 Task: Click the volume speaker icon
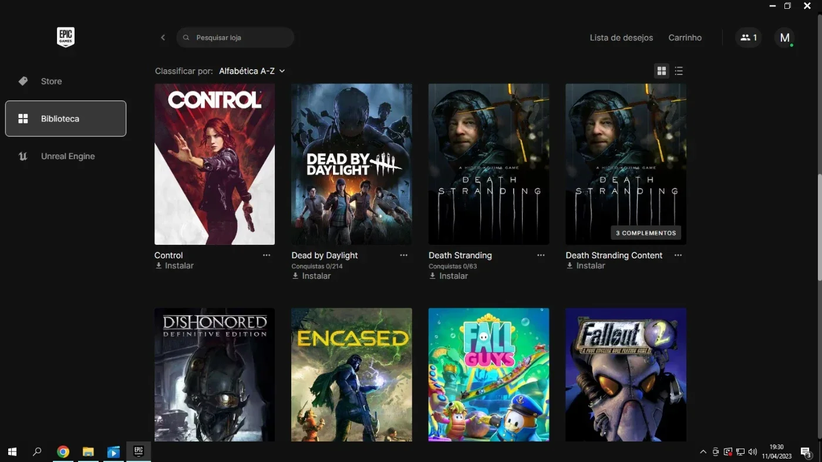point(753,452)
